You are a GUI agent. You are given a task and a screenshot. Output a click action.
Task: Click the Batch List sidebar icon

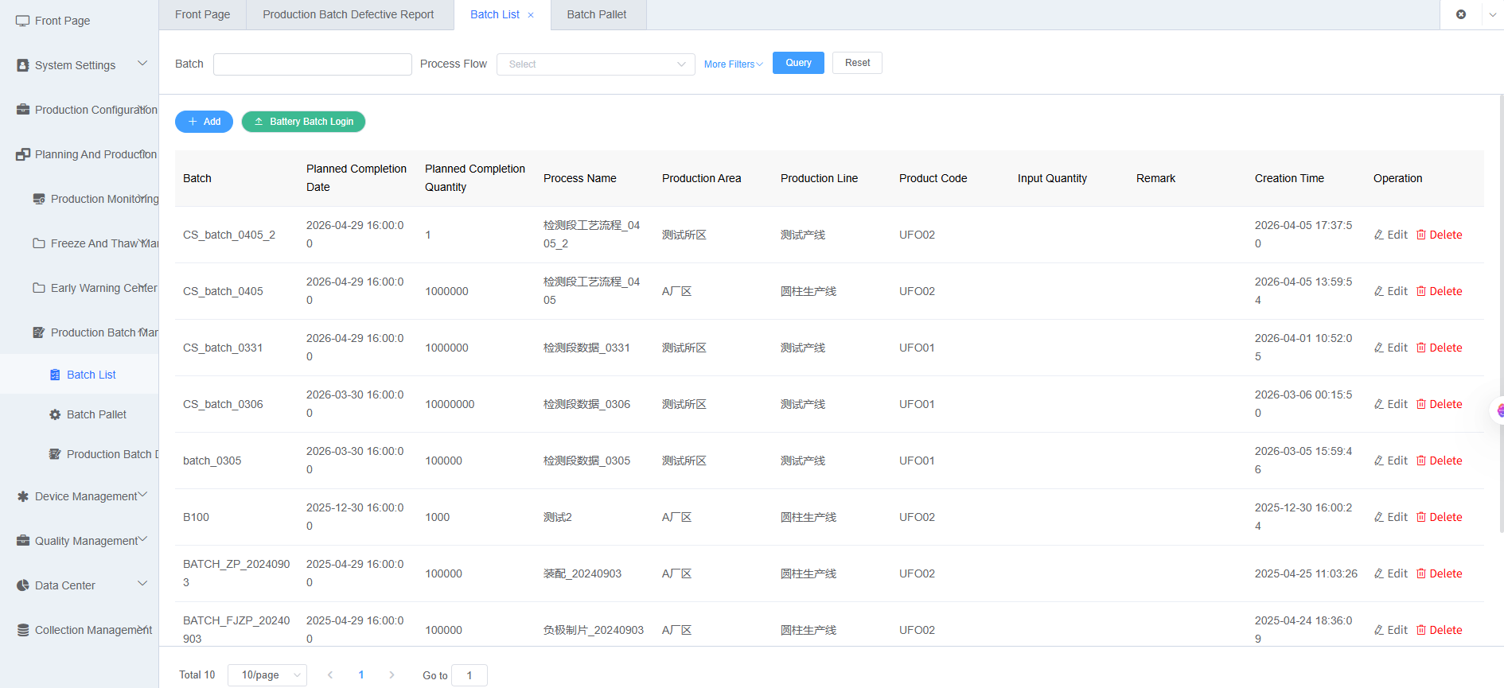pos(55,375)
